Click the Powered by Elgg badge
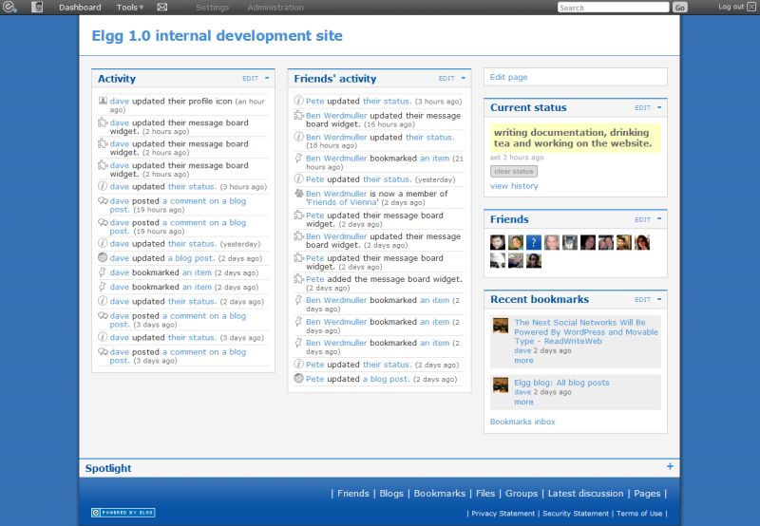This screenshot has height=526, width=760. (x=123, y=513)
